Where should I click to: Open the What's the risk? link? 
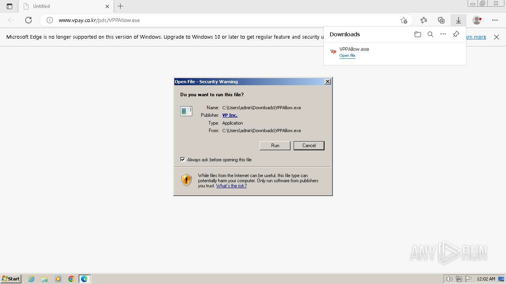pos(231,186)
